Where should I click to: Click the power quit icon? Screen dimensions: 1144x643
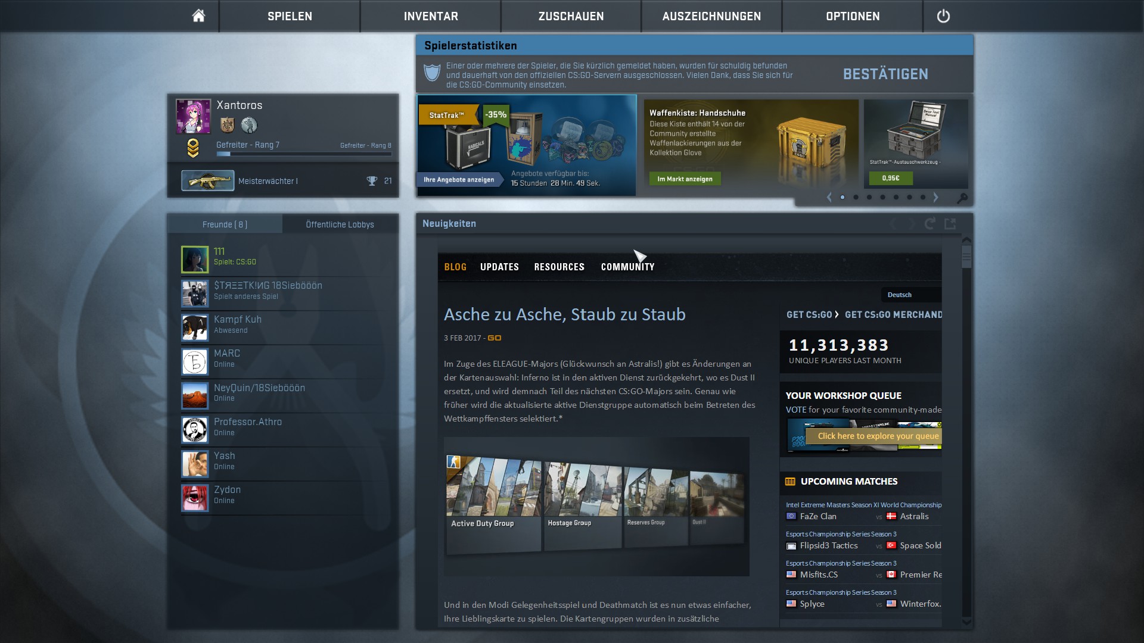[943, 16]
